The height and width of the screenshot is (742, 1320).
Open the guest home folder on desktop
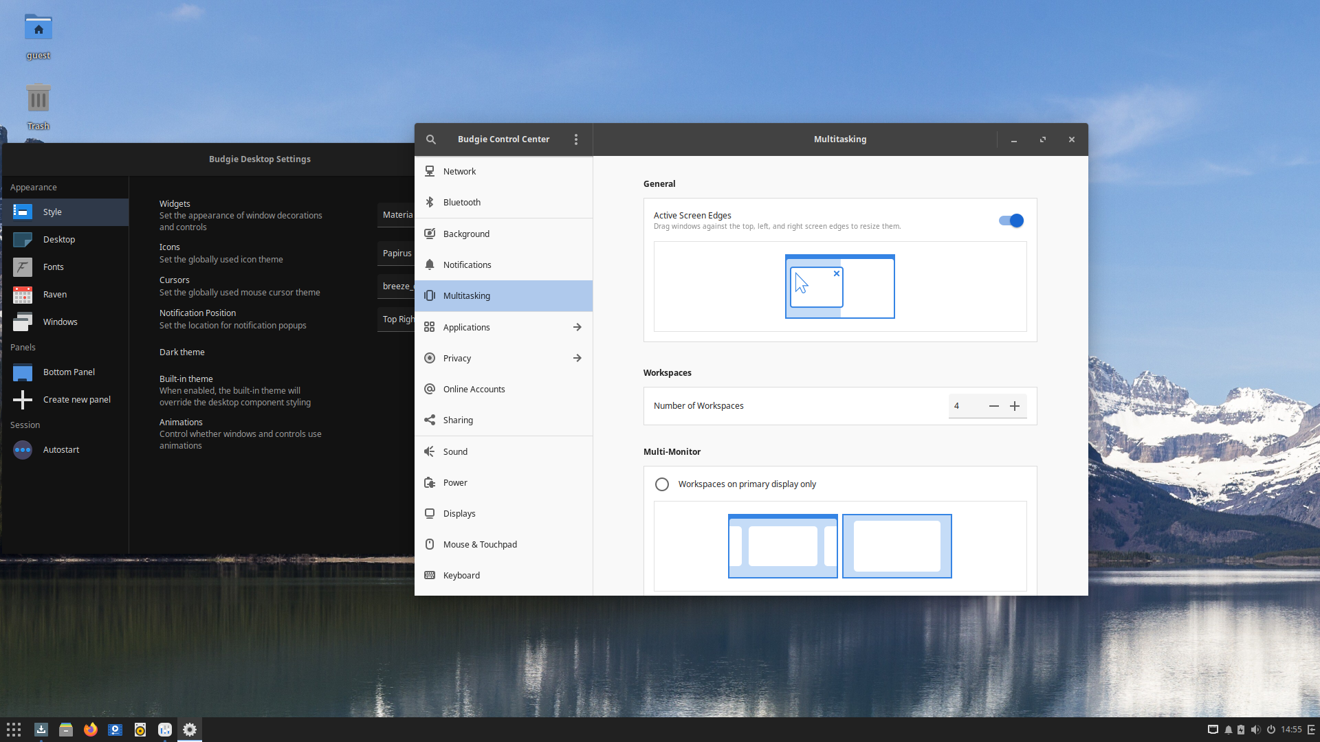point(38,36)
